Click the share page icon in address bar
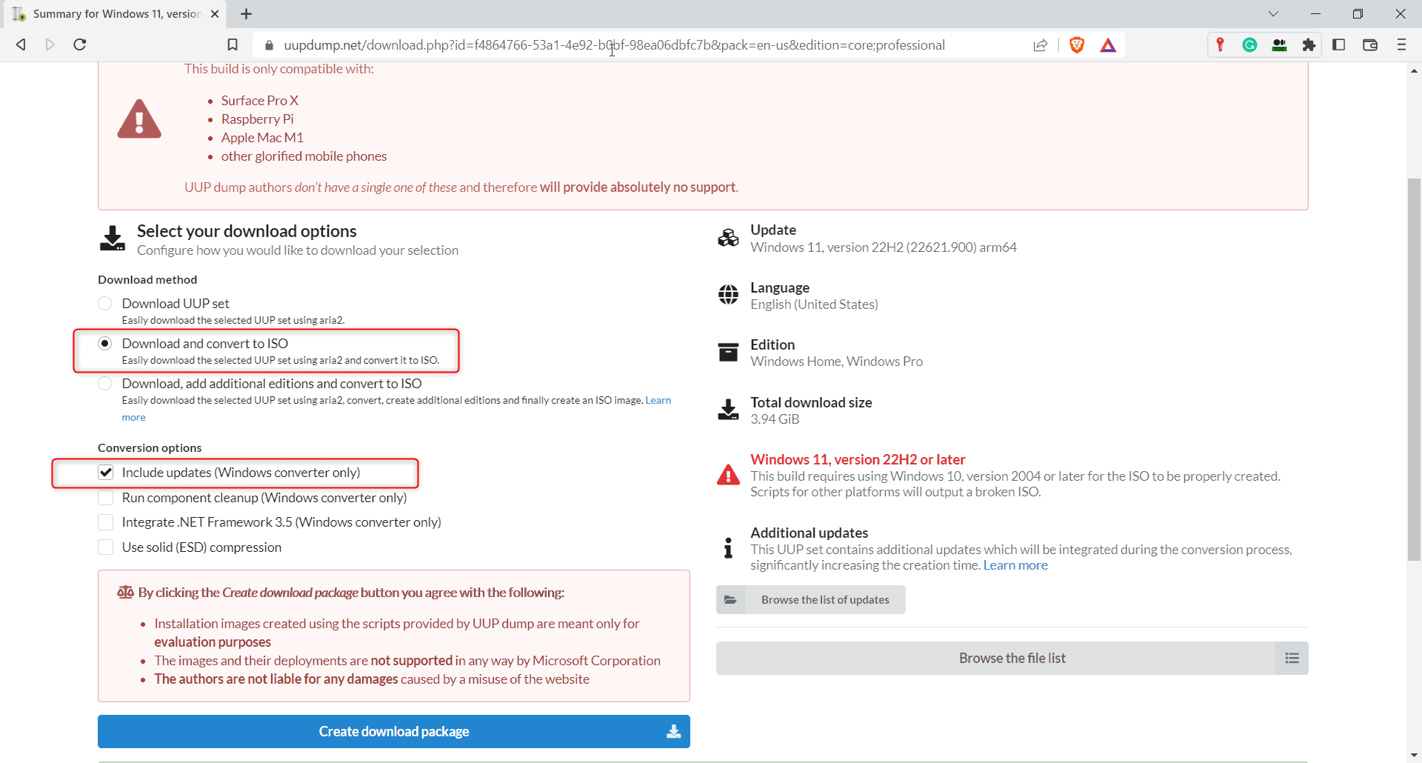Screen dimensions: 1422x763 coord(1041,45)
